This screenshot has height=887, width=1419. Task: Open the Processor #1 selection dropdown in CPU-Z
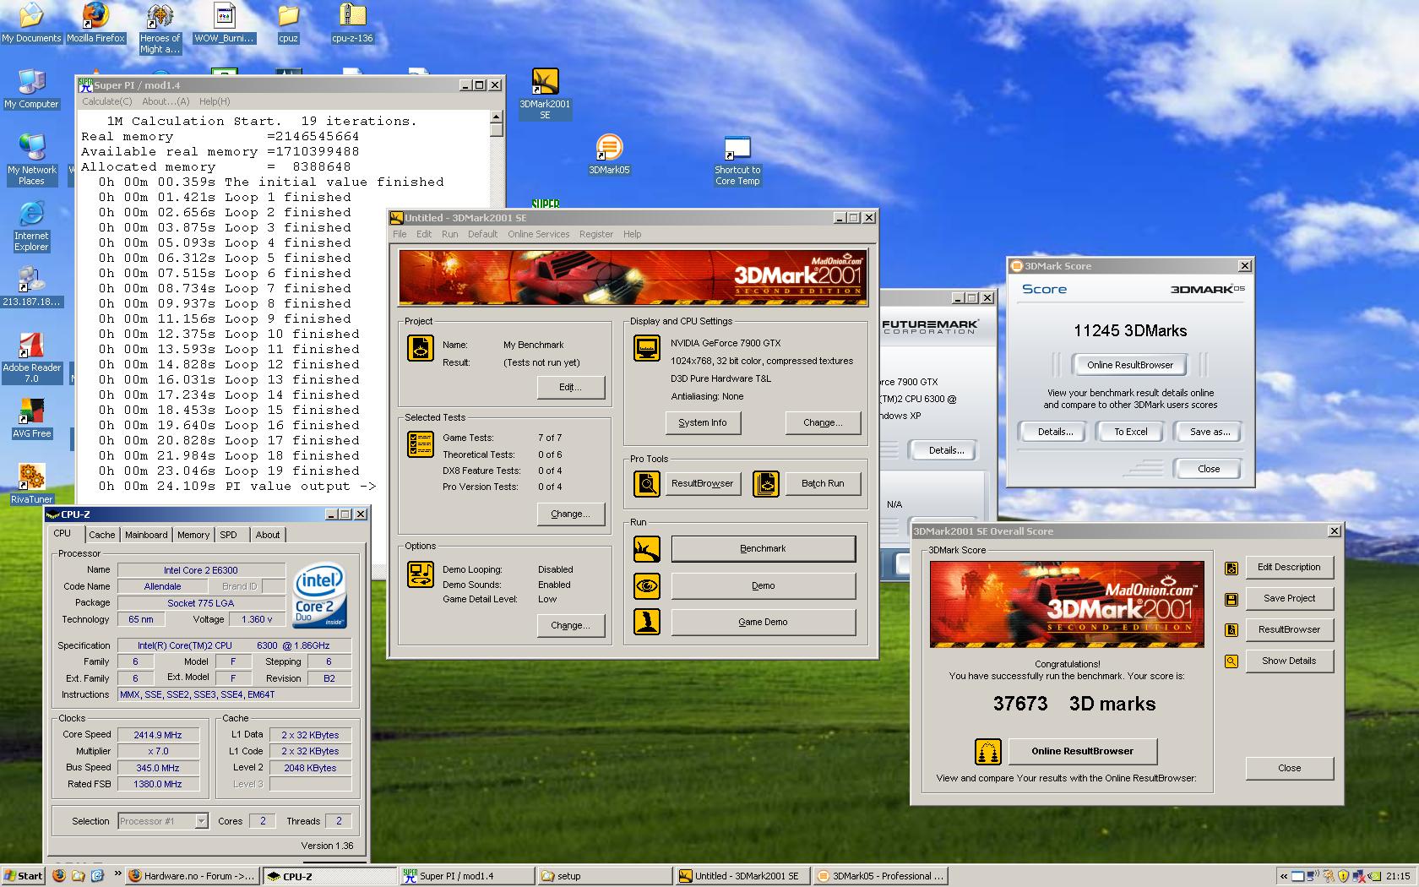201,821
